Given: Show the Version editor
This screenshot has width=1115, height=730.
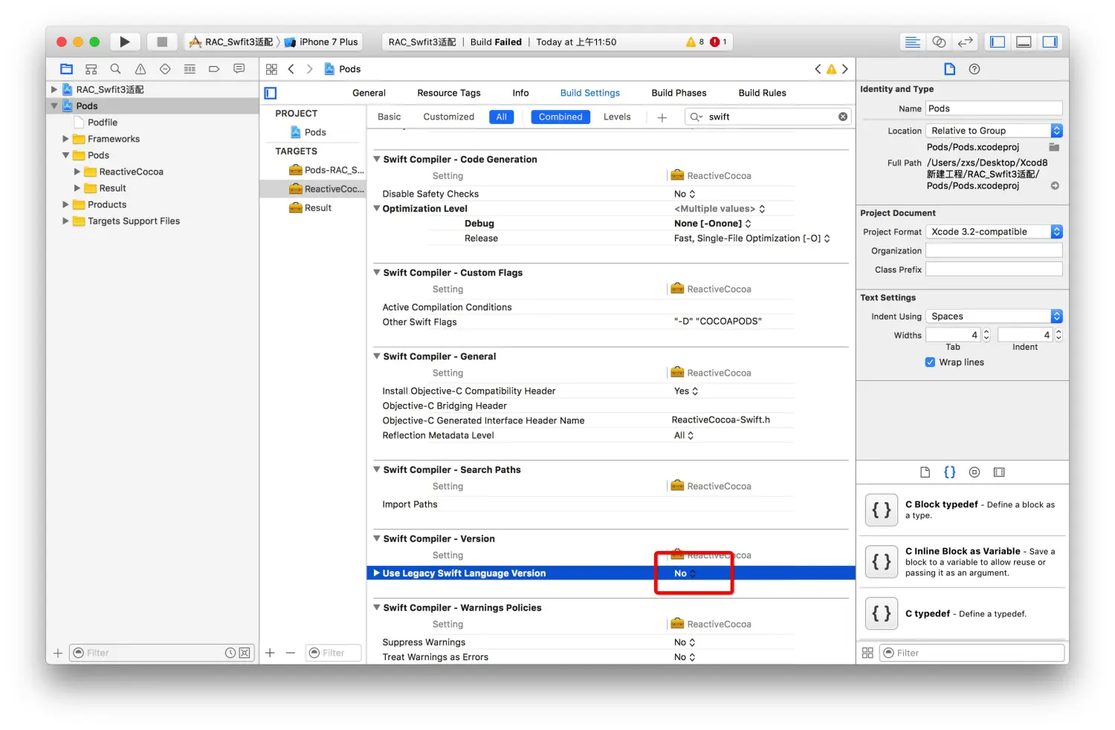Looking at the screenshot, I should coord(965,42).
